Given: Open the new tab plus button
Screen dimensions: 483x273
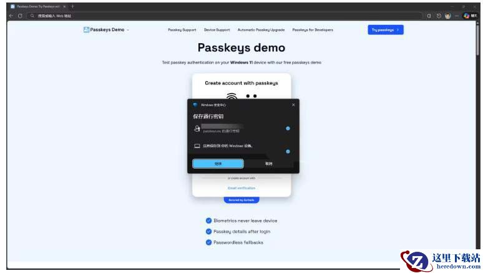Looking at the screenshot, I should pyautogui.click(x=72, y=6).
